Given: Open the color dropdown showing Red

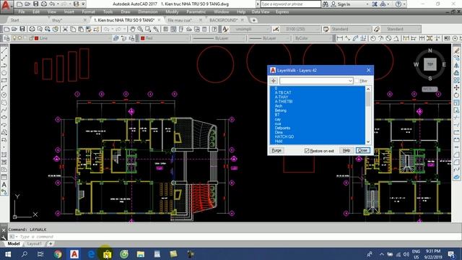Looking at the screenshot, I should (x=165, y=38).
